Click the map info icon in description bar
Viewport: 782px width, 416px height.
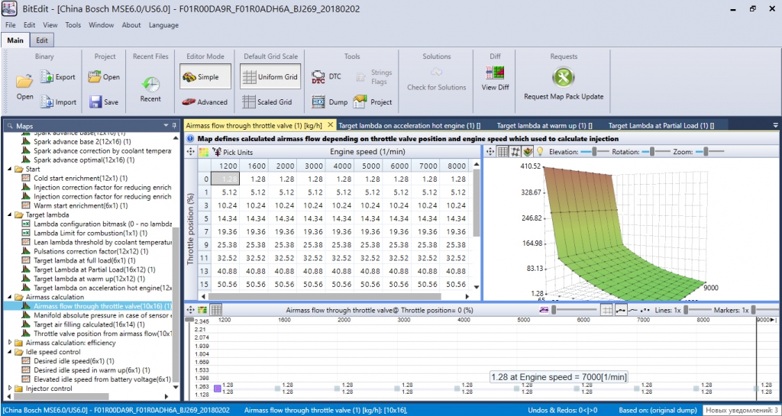coord(191,139)
